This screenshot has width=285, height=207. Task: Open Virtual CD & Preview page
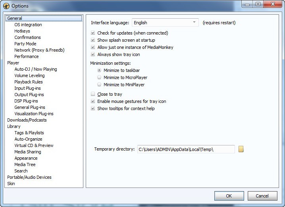tap(34, 146)
